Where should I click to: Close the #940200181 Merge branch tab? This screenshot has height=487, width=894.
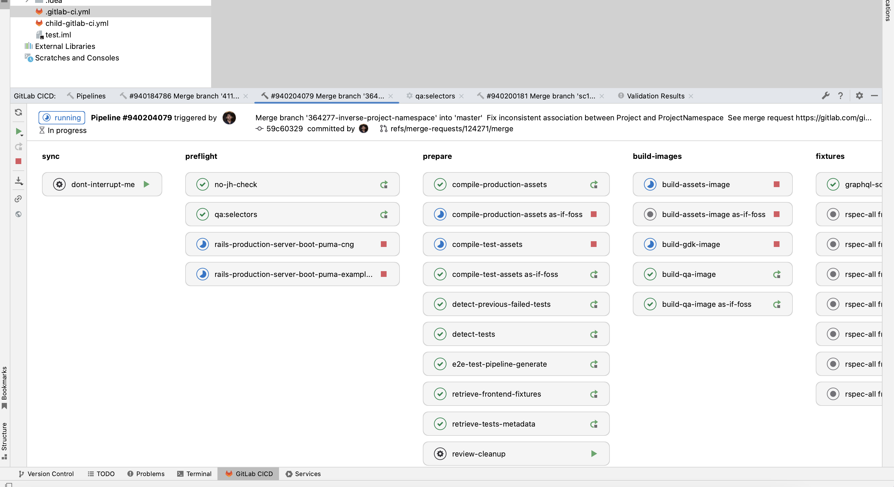coord(602,96)
